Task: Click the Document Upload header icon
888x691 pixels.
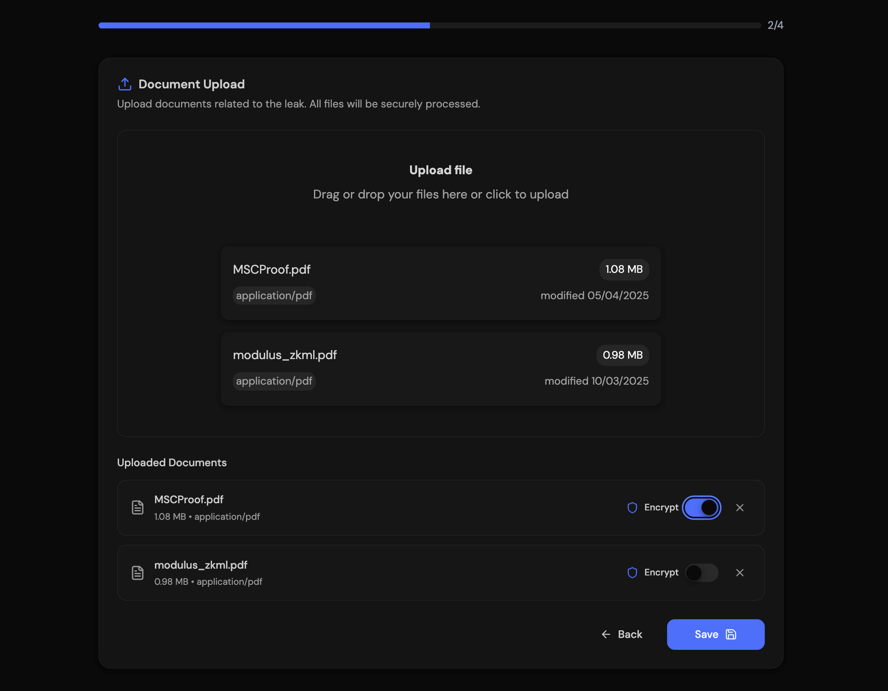Action: tap(125, 84)
